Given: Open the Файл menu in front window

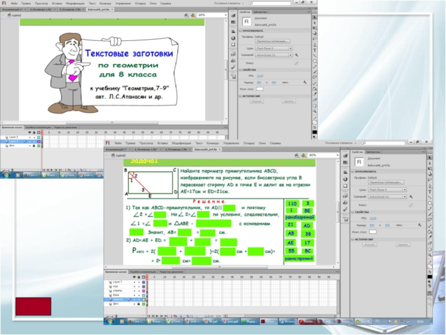Looking at the screenshot, I should [x=118, y=143].
